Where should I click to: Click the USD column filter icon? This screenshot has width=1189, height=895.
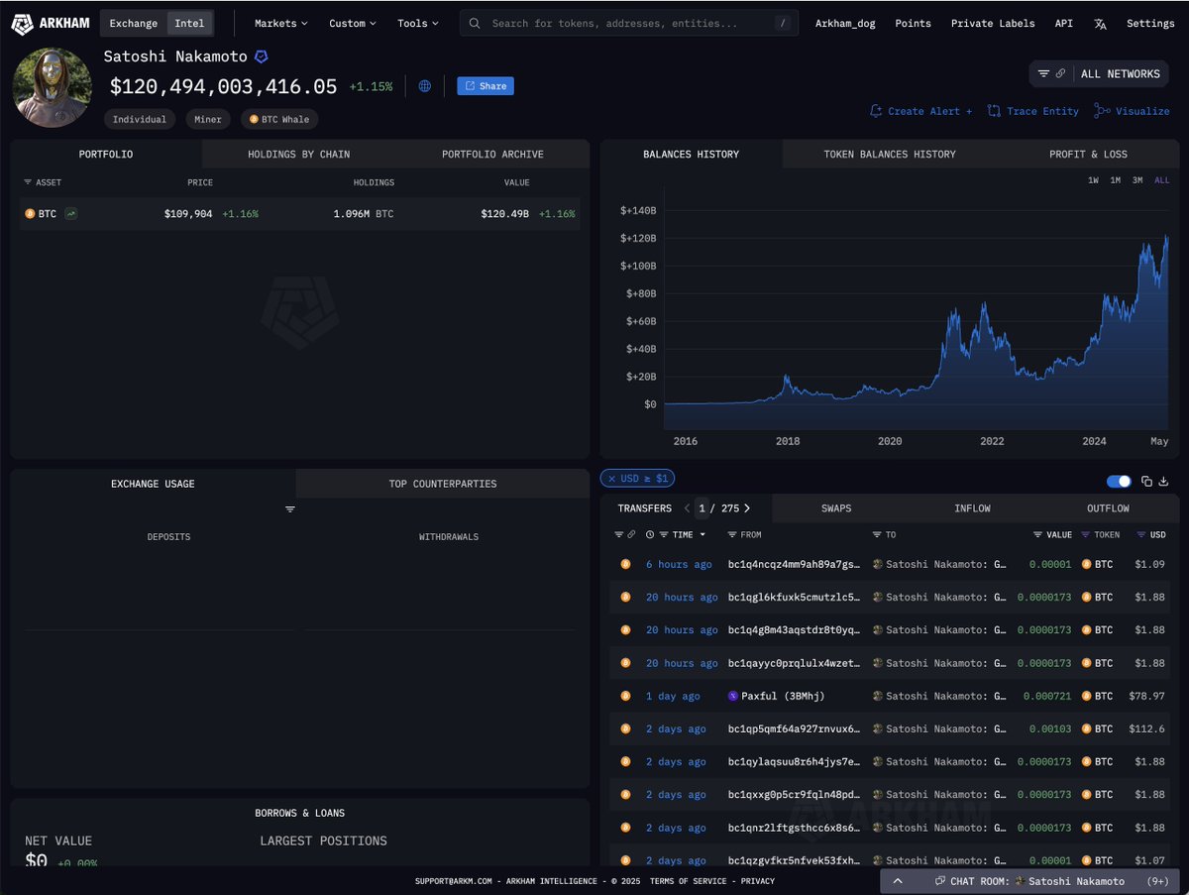[x=1141, y=534]
